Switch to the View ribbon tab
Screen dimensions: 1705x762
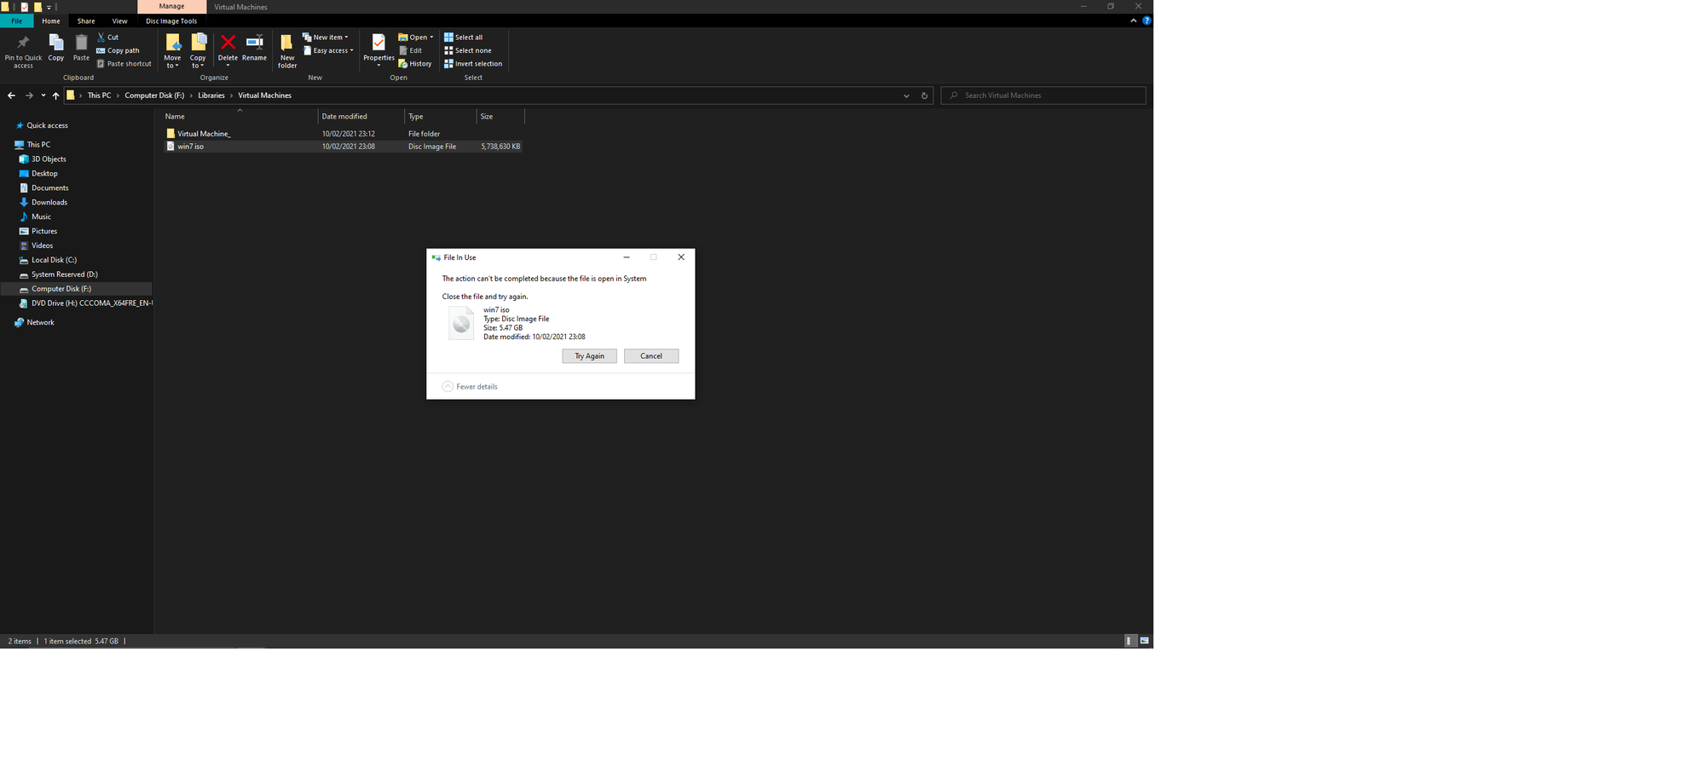(119, 21)
